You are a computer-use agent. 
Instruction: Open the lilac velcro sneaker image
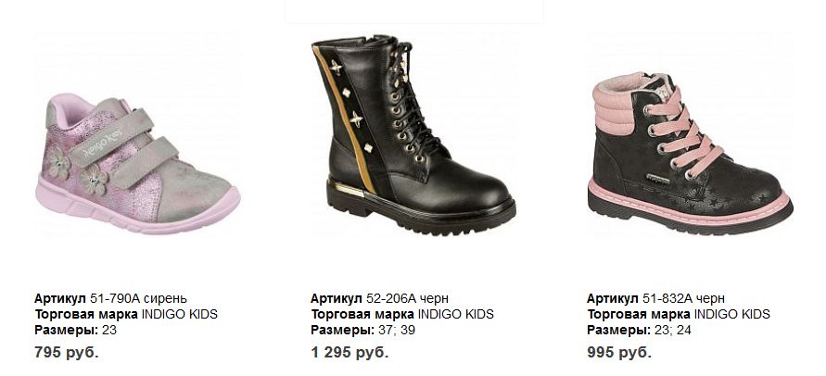click(138, 163)
